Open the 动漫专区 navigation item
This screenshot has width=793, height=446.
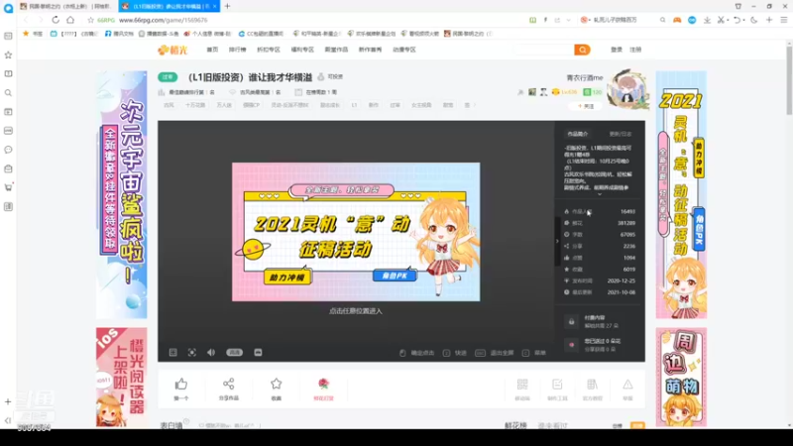404,50
